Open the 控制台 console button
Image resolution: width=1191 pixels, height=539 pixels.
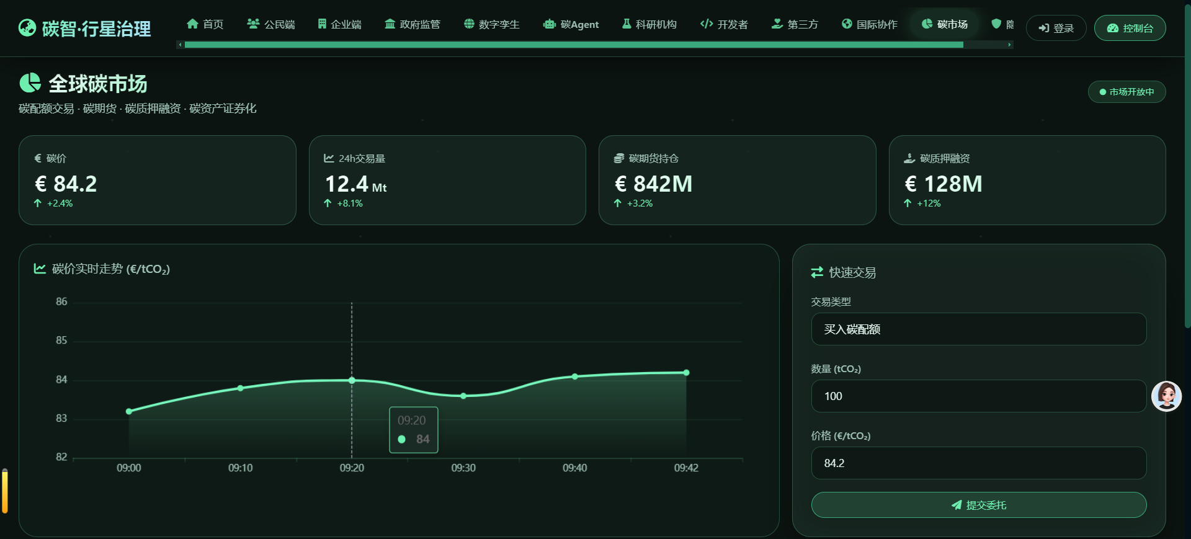coord(1130,28)
